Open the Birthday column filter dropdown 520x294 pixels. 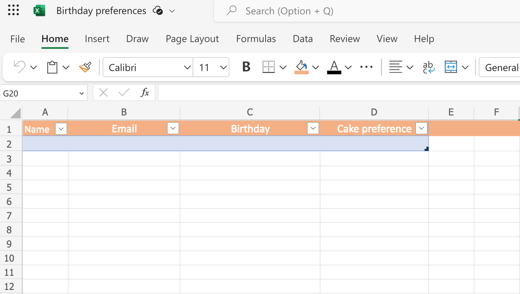[313, 128]
